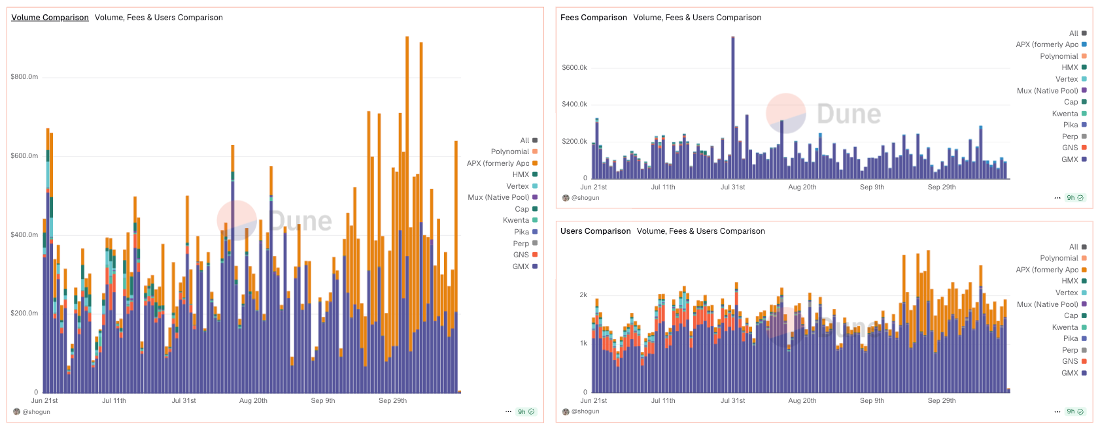
Task: Toggle Polynomial series in Fees chart legend
Action: 1059,56
